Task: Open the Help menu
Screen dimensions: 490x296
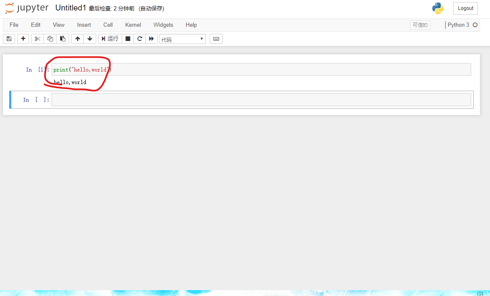Action: [x=191, y=25]
